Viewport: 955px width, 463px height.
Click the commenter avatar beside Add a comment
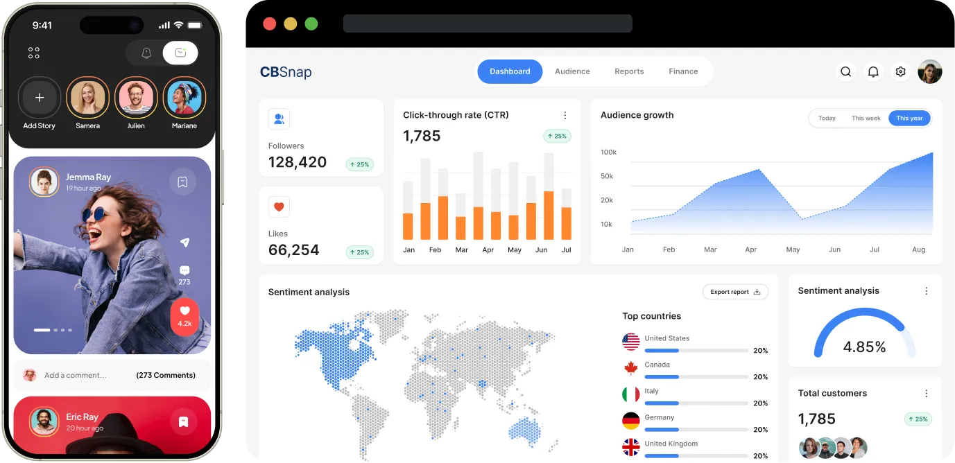click(x=30, y=375)
